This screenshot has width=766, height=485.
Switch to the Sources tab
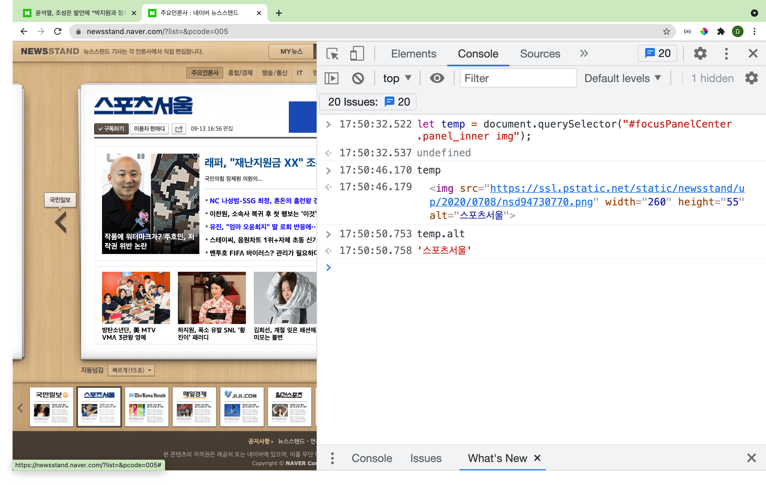[x=540, y=53]
